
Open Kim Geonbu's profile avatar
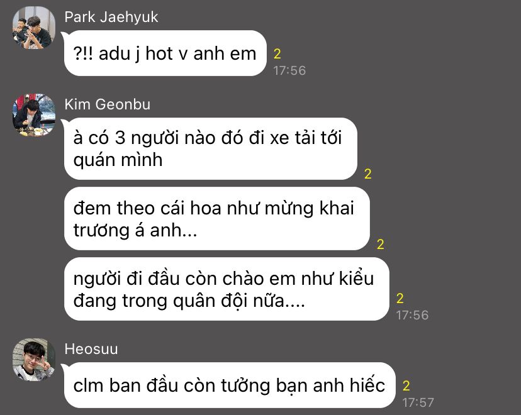[34, 115]
